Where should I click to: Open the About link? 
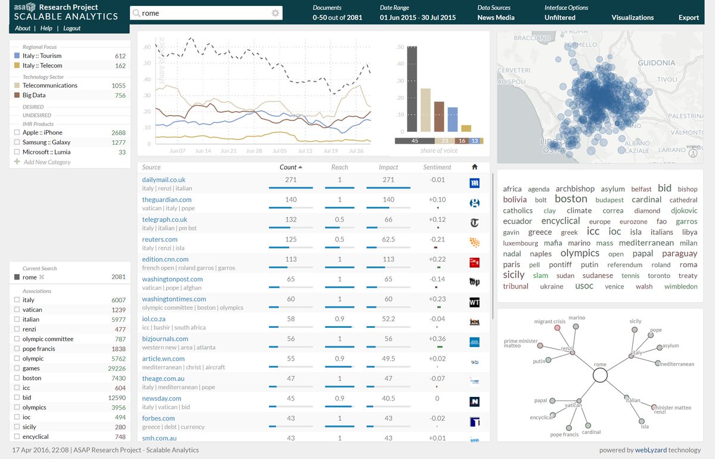(23, 28)
